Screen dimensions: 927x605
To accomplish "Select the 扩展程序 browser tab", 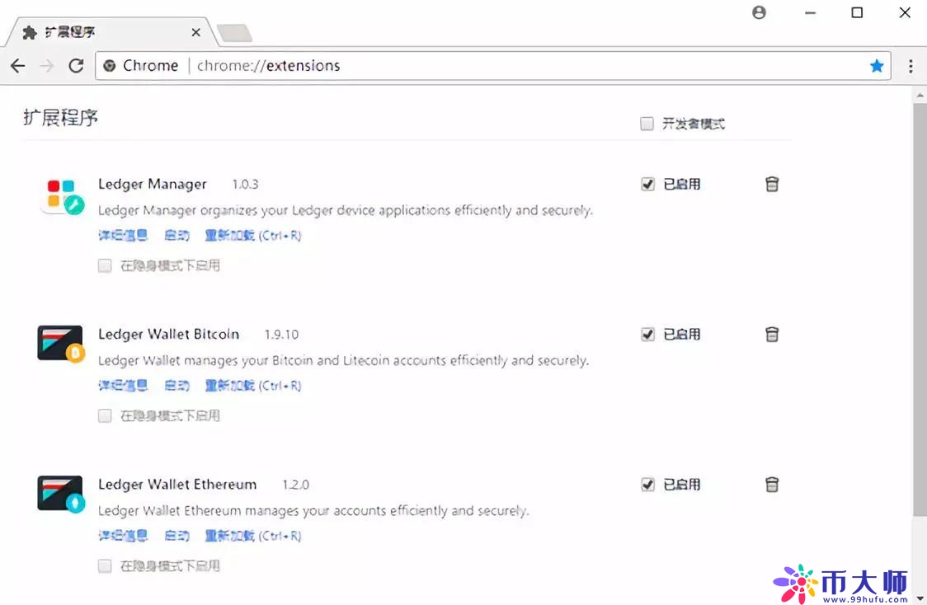I will (112, 32).
